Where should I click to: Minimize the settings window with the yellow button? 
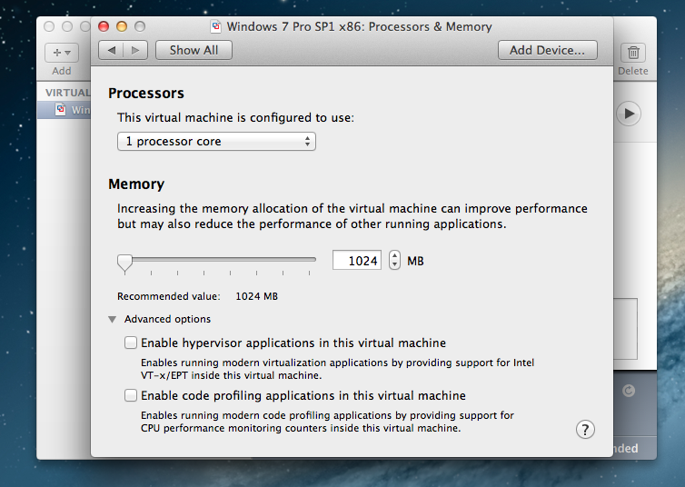(x=122, y=26)
